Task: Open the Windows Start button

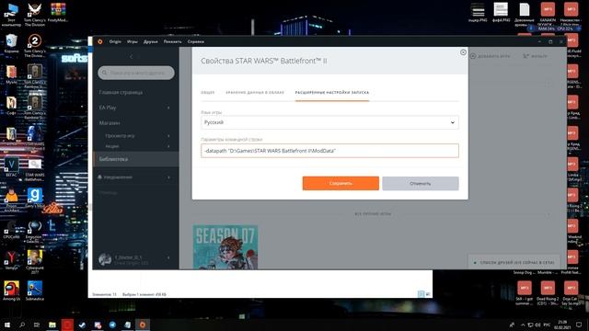Action: coord(7,325)
